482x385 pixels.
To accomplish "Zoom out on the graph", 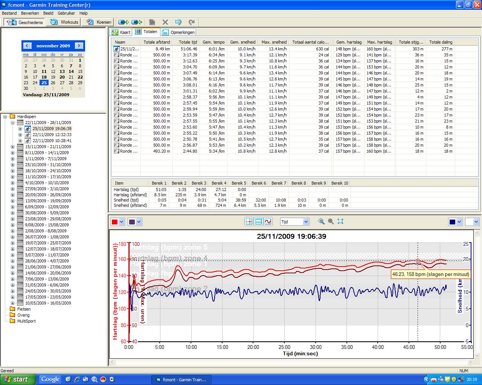I will [331, 222].
